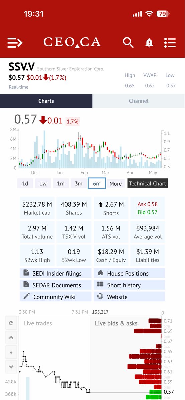Tap the 693,984 Average vol tile

point(148,232)
